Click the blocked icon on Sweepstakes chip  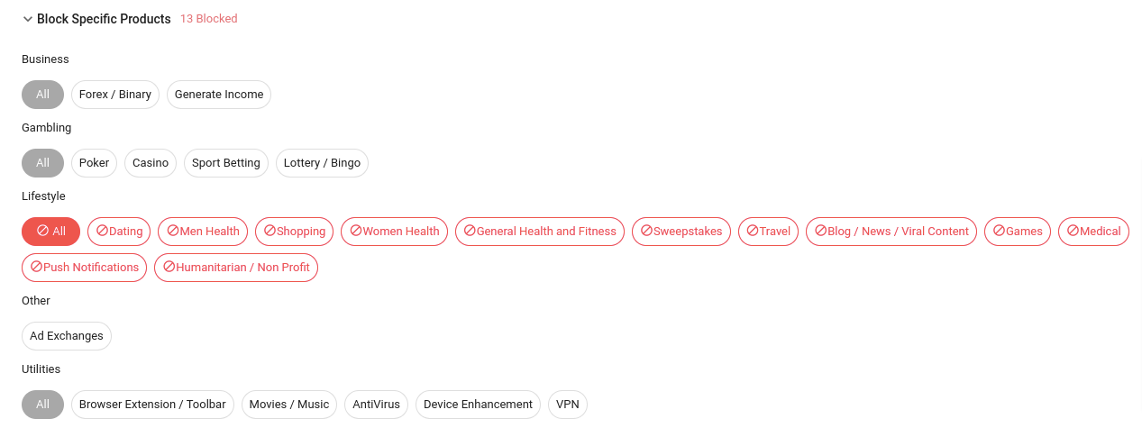pyautogui.click(x=646, y=231)
